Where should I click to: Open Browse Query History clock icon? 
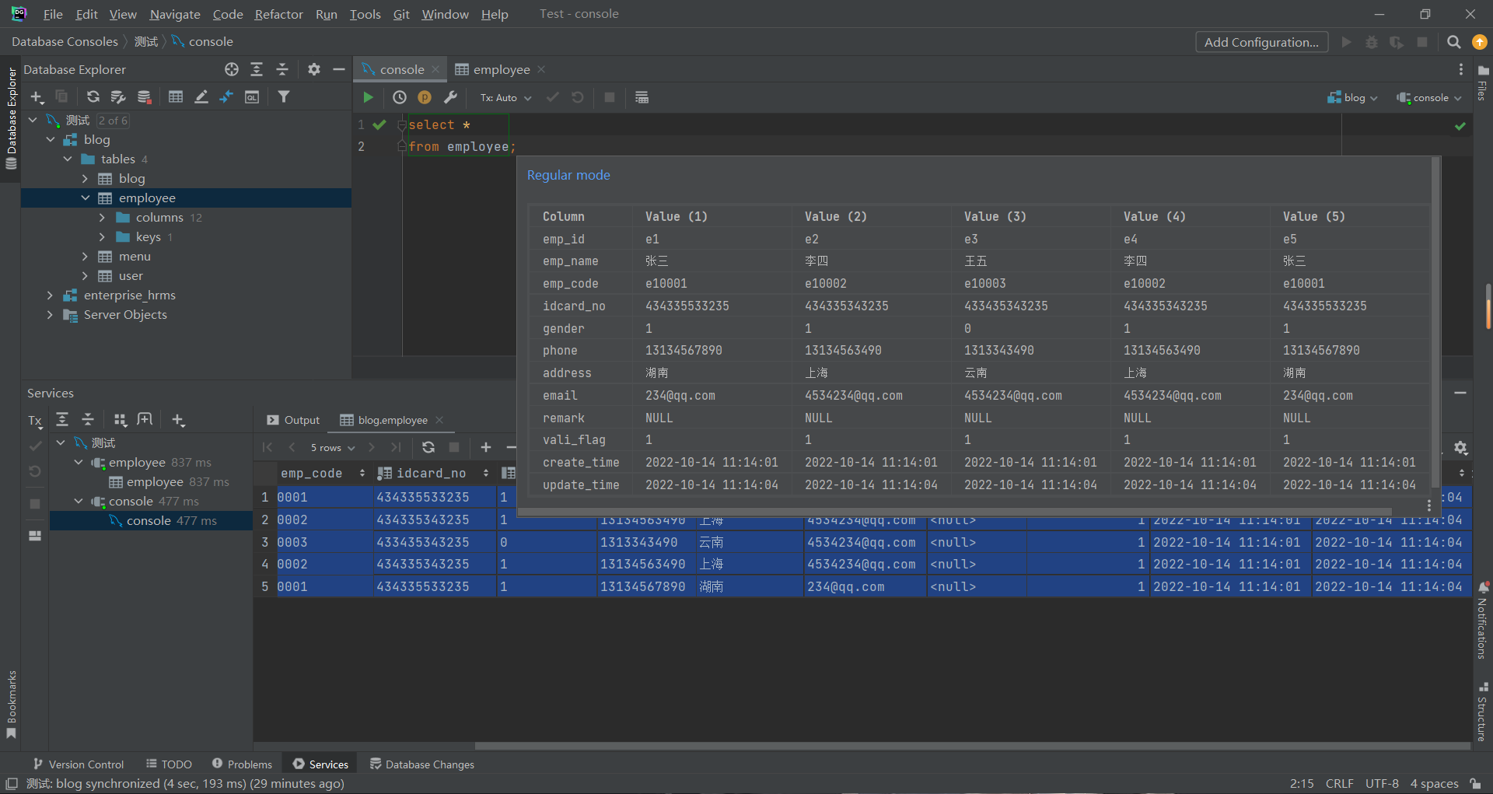400,97
